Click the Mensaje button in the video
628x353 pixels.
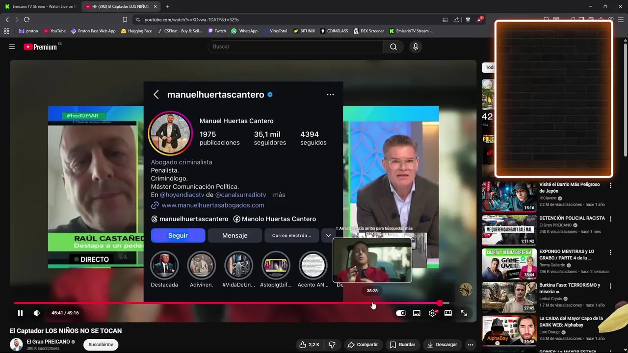(x=235, y=235)
